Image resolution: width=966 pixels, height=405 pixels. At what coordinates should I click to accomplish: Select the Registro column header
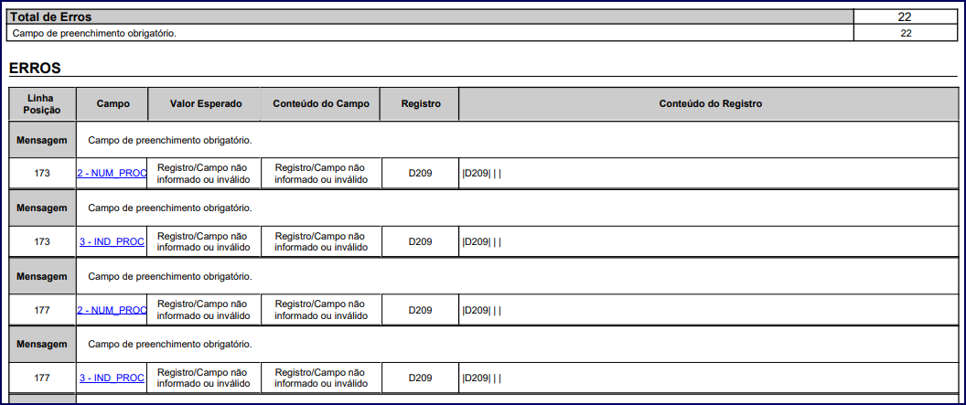(x=421, y=104)
